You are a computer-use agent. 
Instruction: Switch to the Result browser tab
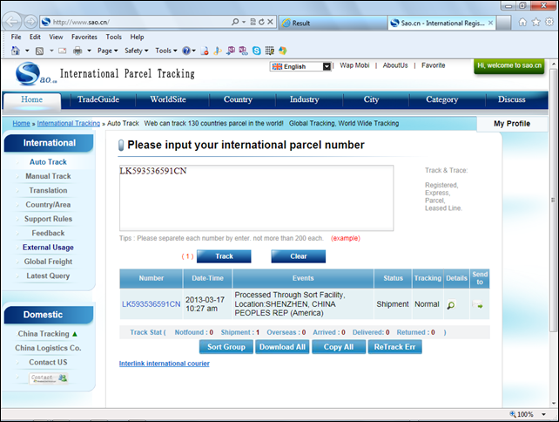click(x=333, y=23)
